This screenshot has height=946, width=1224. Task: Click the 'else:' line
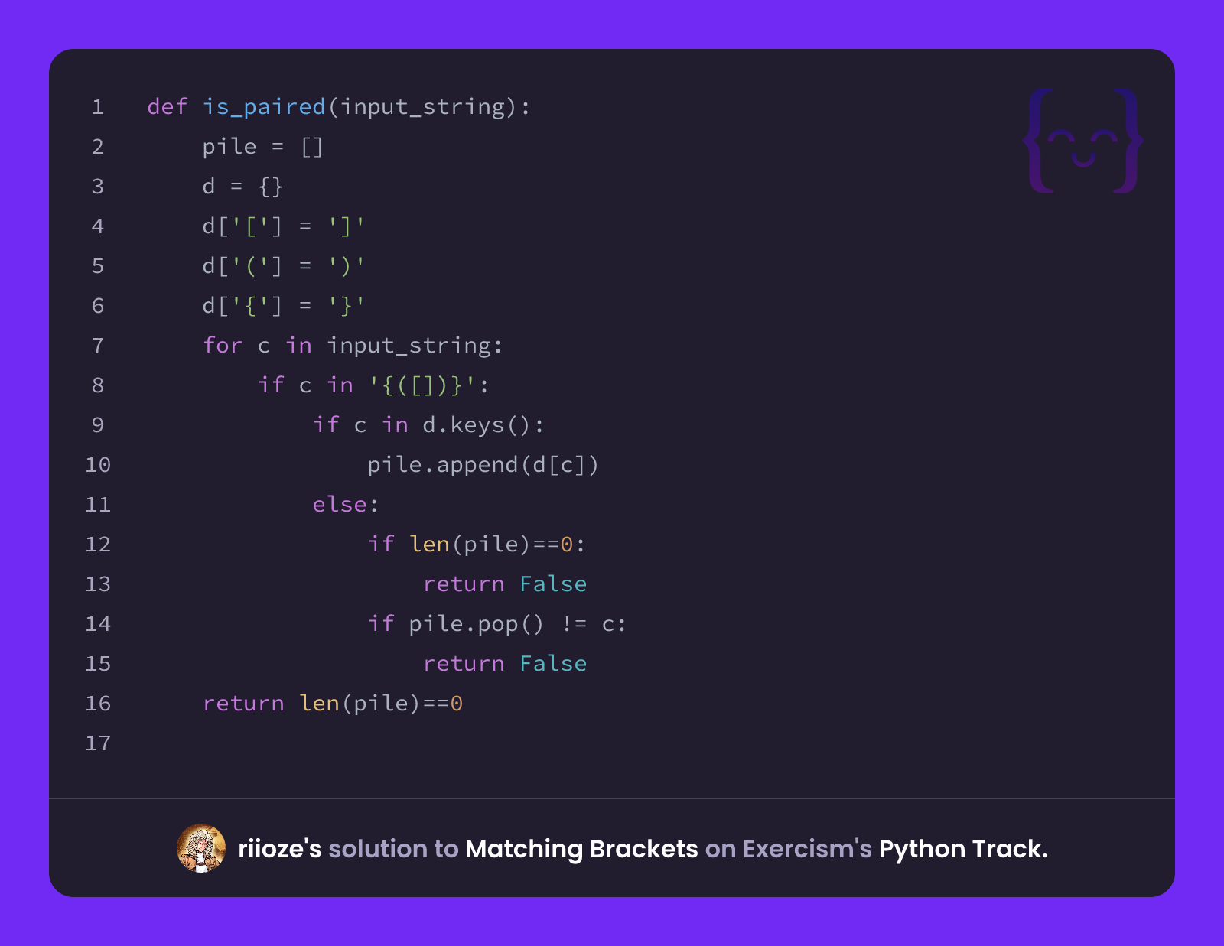[x=346, y=505]
